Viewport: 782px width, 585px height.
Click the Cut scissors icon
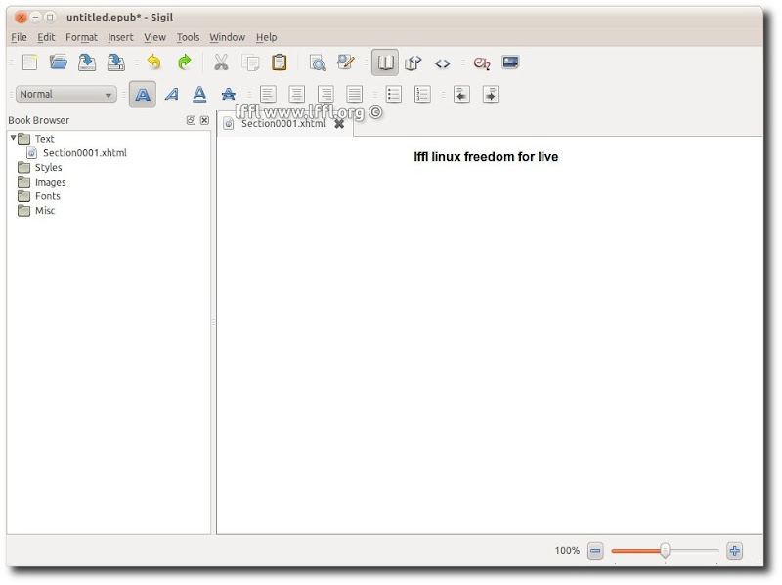221,63
